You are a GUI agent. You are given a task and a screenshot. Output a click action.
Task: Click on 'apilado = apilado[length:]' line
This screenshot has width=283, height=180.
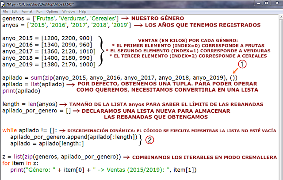[x=47, y=144]
